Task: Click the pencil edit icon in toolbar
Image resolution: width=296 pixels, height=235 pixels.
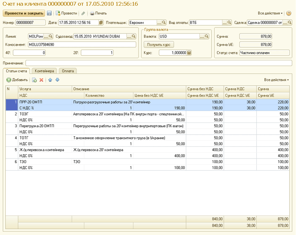Action: click(83, 13)
